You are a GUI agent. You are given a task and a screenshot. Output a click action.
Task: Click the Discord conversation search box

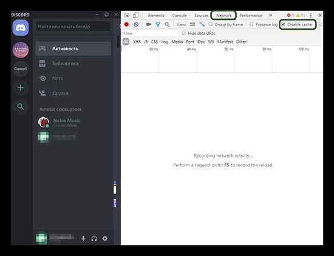[x=73, y=27]
